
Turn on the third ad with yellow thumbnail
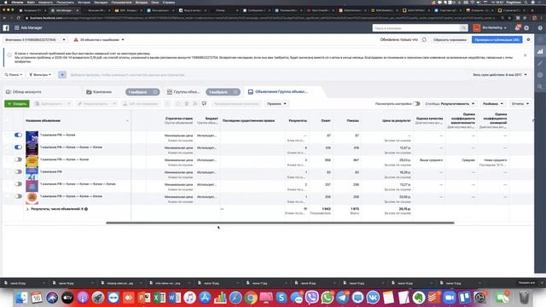18,159
